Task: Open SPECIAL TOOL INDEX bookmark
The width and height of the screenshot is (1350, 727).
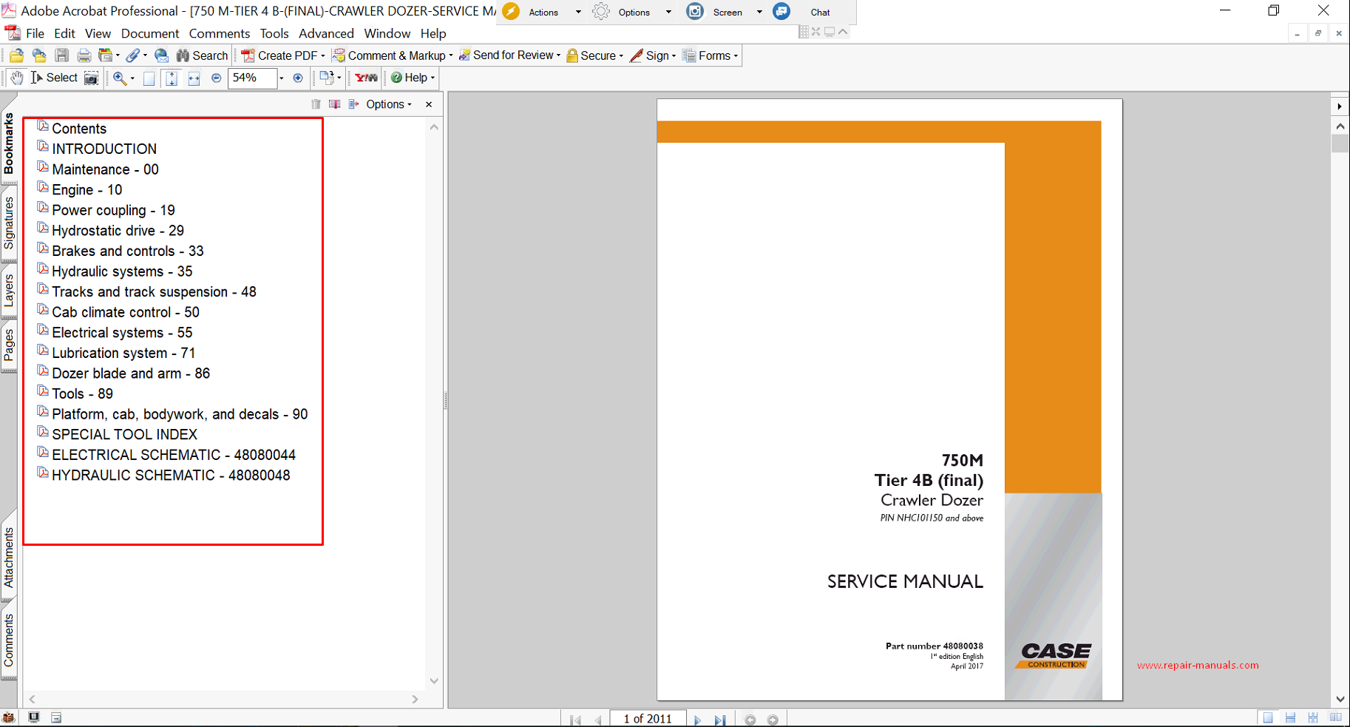Action: [124, 435]
